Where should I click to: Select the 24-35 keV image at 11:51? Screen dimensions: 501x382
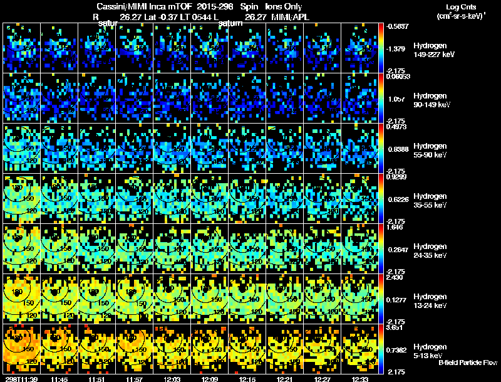click(x=97, y=248)
